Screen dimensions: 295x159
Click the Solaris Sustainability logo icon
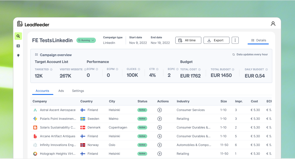[x=35, y=127]
